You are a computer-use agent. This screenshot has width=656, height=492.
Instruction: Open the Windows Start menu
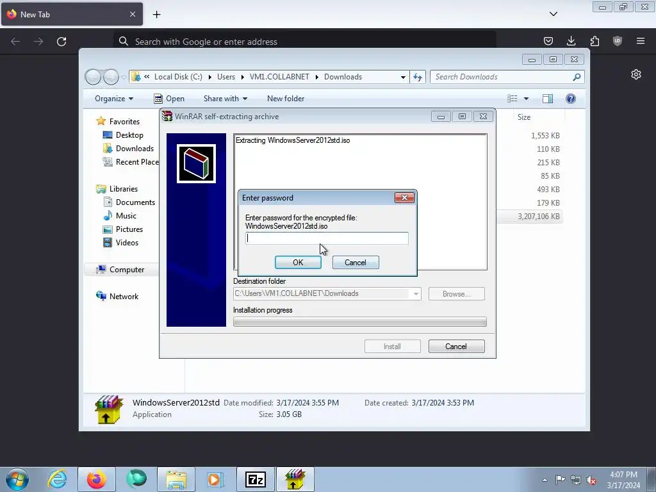click(17, 479)
